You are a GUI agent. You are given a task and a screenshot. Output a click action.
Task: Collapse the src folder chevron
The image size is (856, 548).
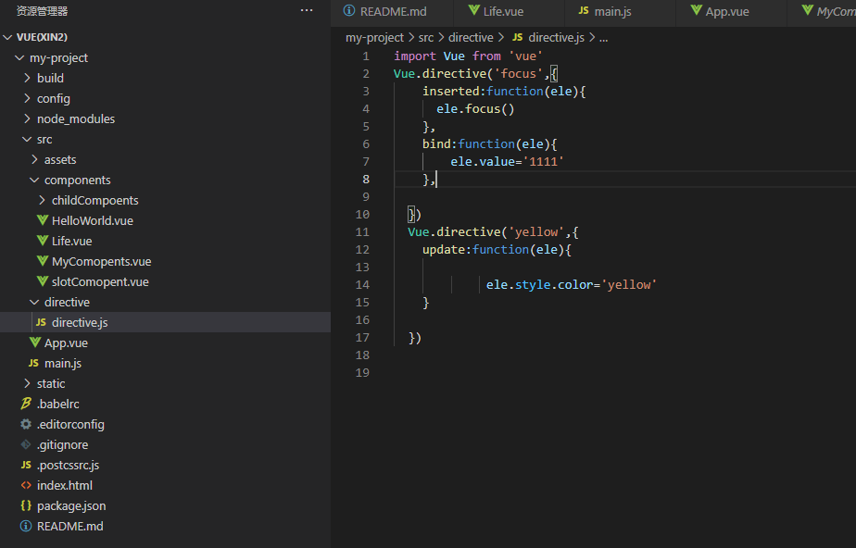(27, 139)
